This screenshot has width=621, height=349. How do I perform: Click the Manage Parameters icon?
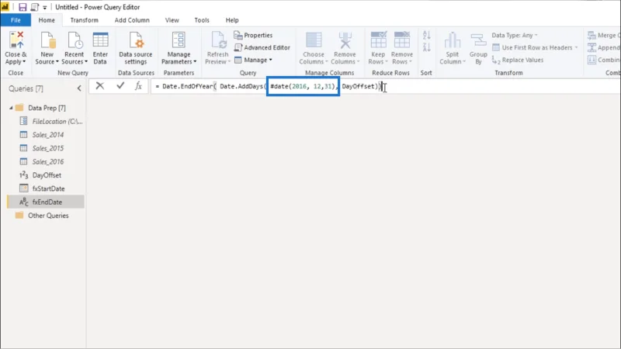coord(179,40)
